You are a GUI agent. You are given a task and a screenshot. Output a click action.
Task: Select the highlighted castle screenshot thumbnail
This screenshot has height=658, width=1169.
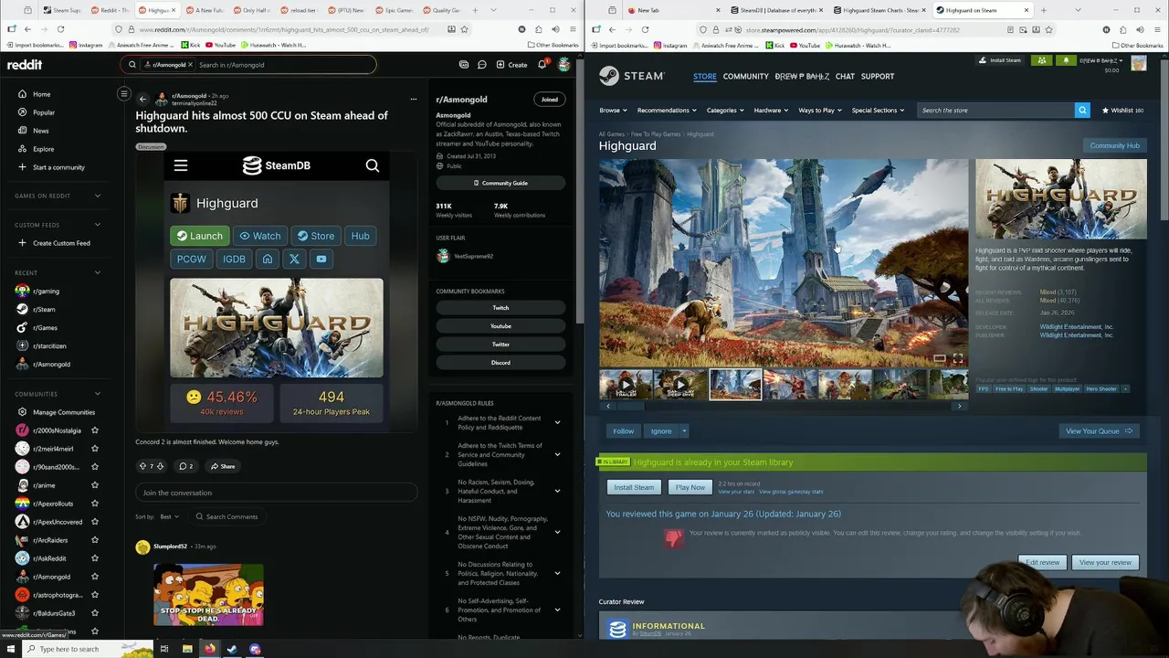(x=735, y=385)
